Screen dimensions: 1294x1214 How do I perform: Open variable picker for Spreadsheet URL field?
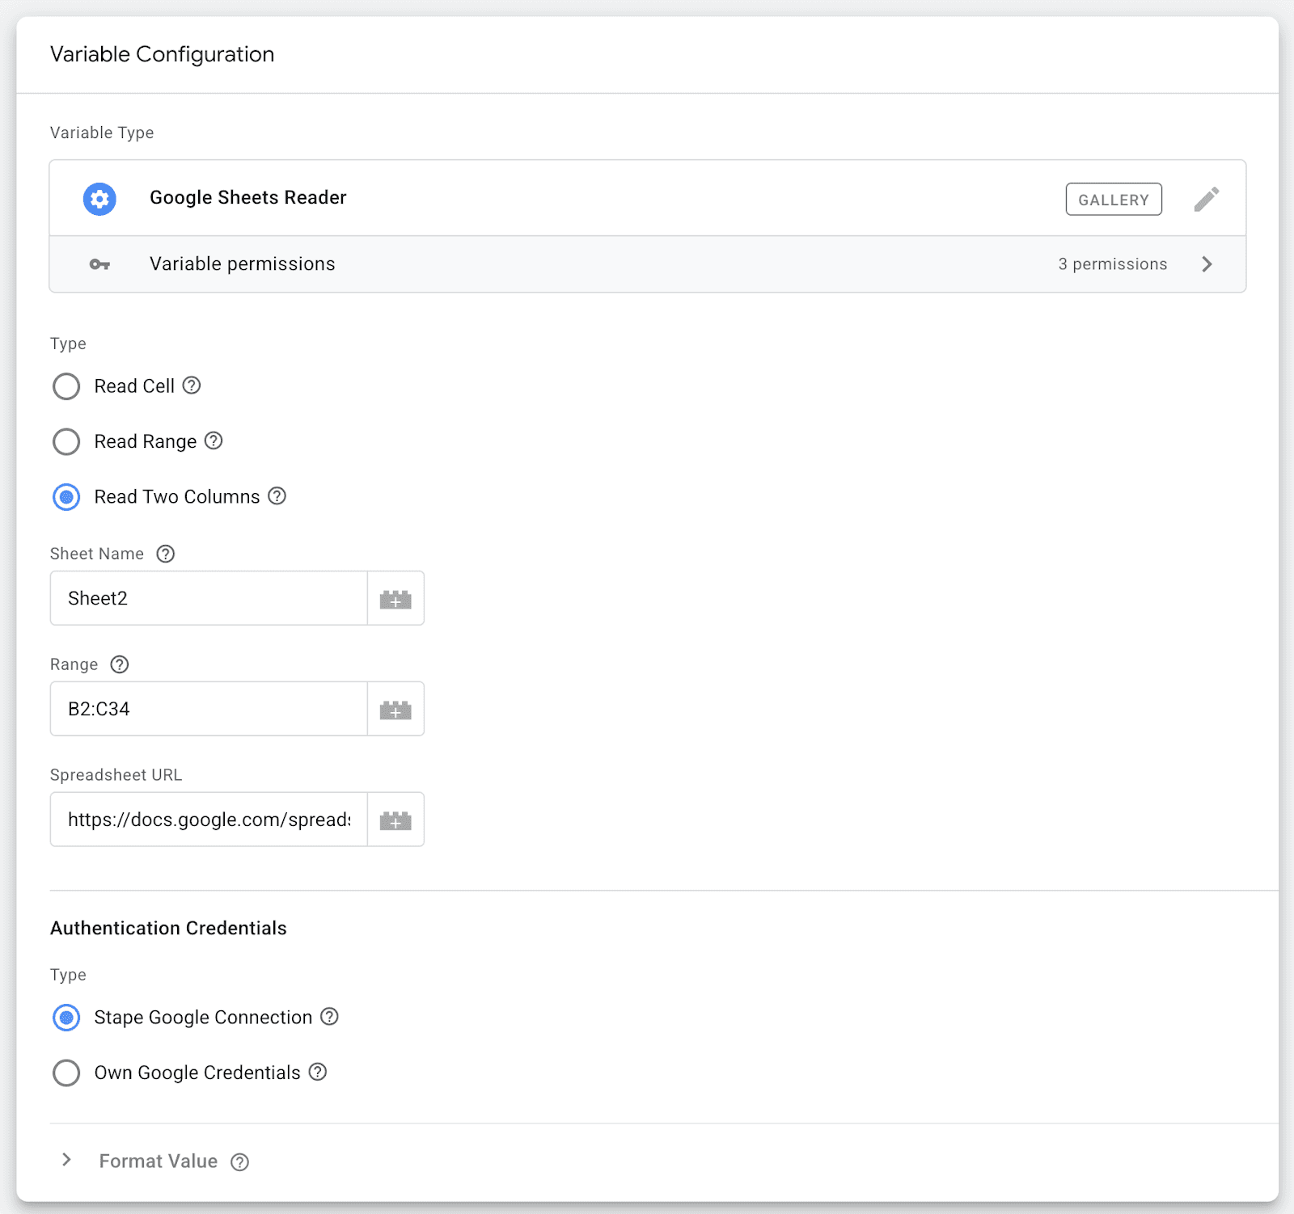(395, 820)
